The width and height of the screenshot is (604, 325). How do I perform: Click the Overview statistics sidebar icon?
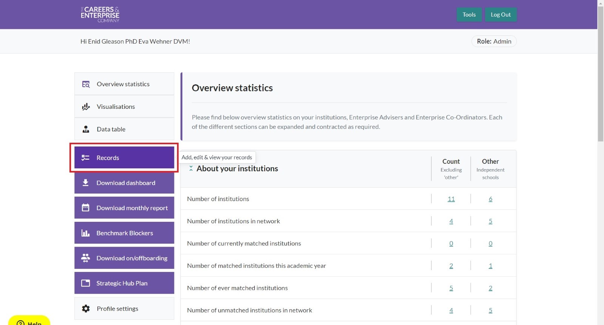pyautogui.click(x=86, y=84)
